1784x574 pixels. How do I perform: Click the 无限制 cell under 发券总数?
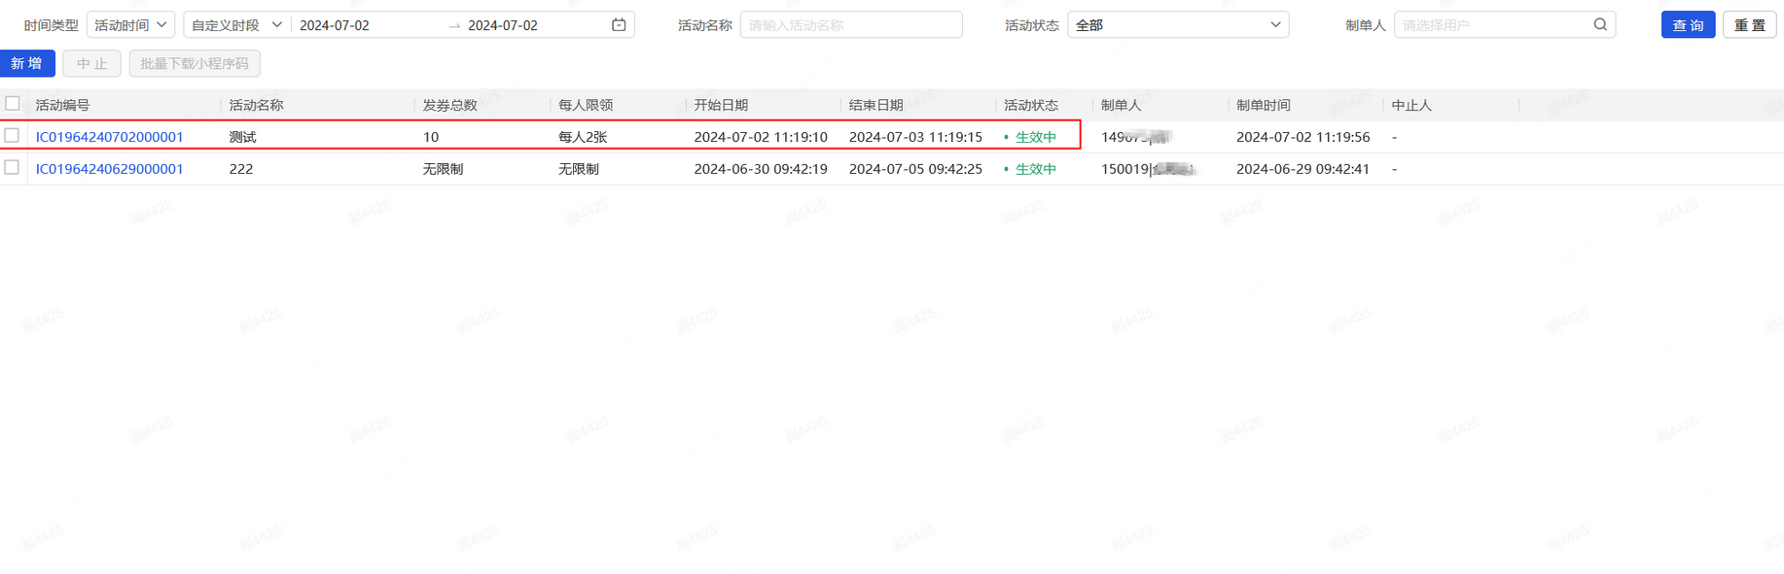point(443,169)
